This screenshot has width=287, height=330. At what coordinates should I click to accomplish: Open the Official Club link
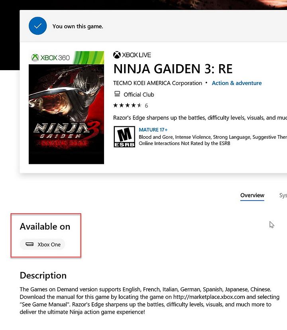139,94
